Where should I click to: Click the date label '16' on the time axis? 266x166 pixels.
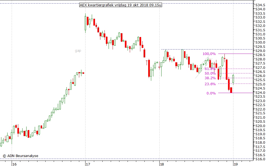(x=14, y=164)
